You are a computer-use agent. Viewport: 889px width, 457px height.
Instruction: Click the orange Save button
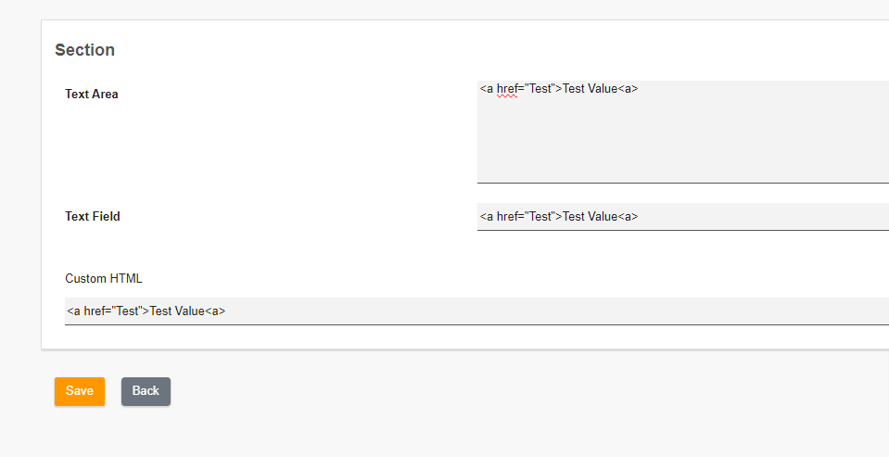[79, 391]
